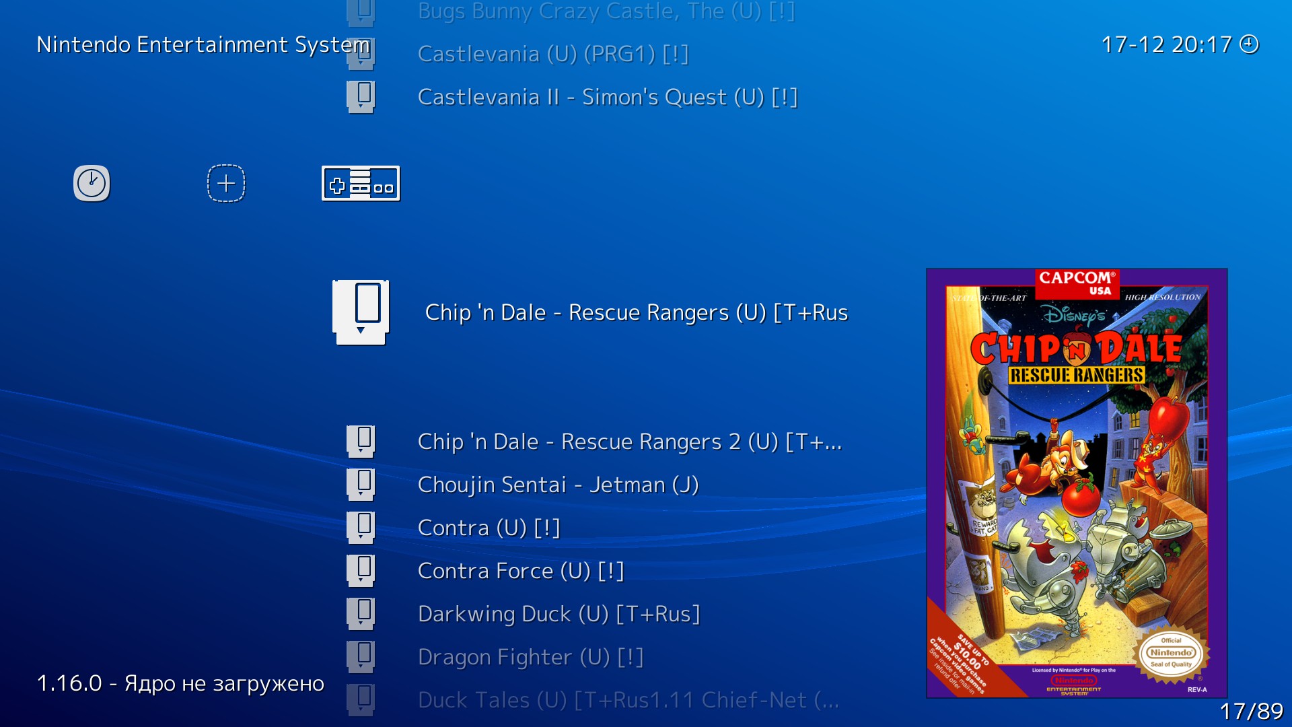Select the Import Content plus icon

226,183
